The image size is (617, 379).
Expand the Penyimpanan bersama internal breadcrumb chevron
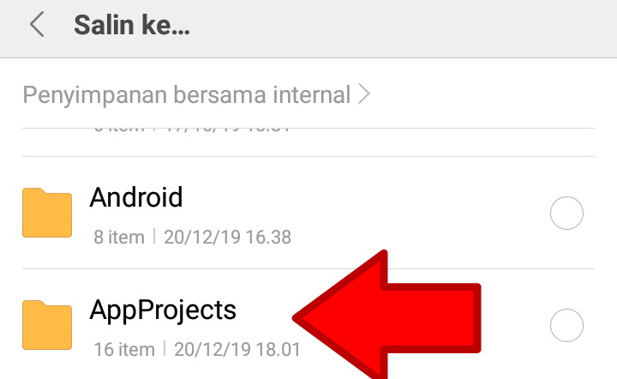[x=364, y=95]
